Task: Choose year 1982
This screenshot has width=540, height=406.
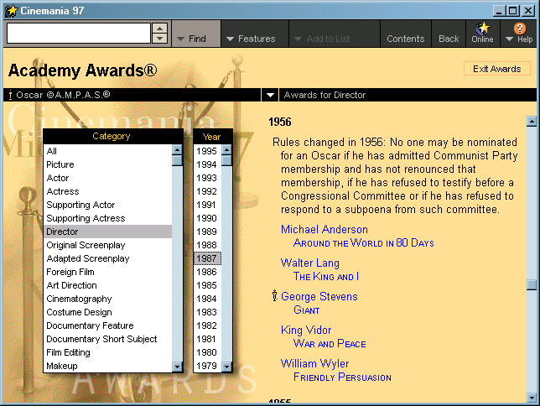Action: coord(208,325)
